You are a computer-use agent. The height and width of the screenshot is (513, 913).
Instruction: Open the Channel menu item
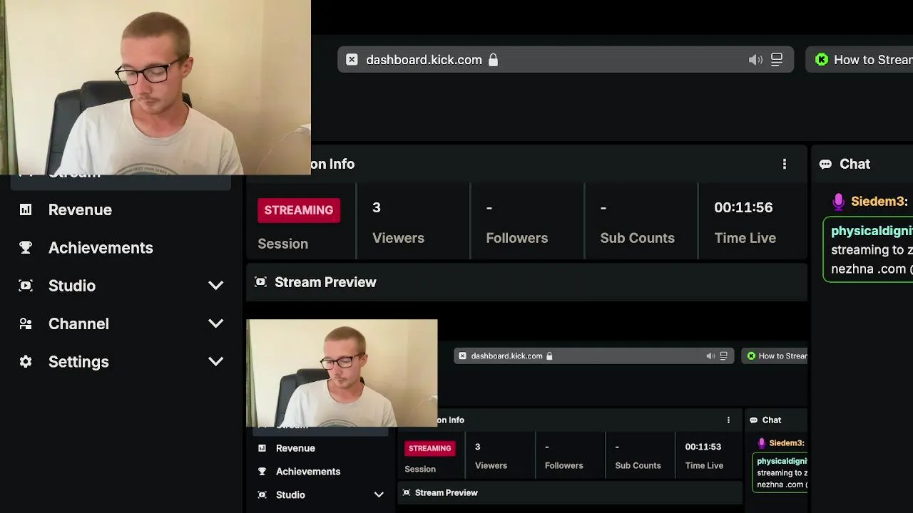point(78,323)
